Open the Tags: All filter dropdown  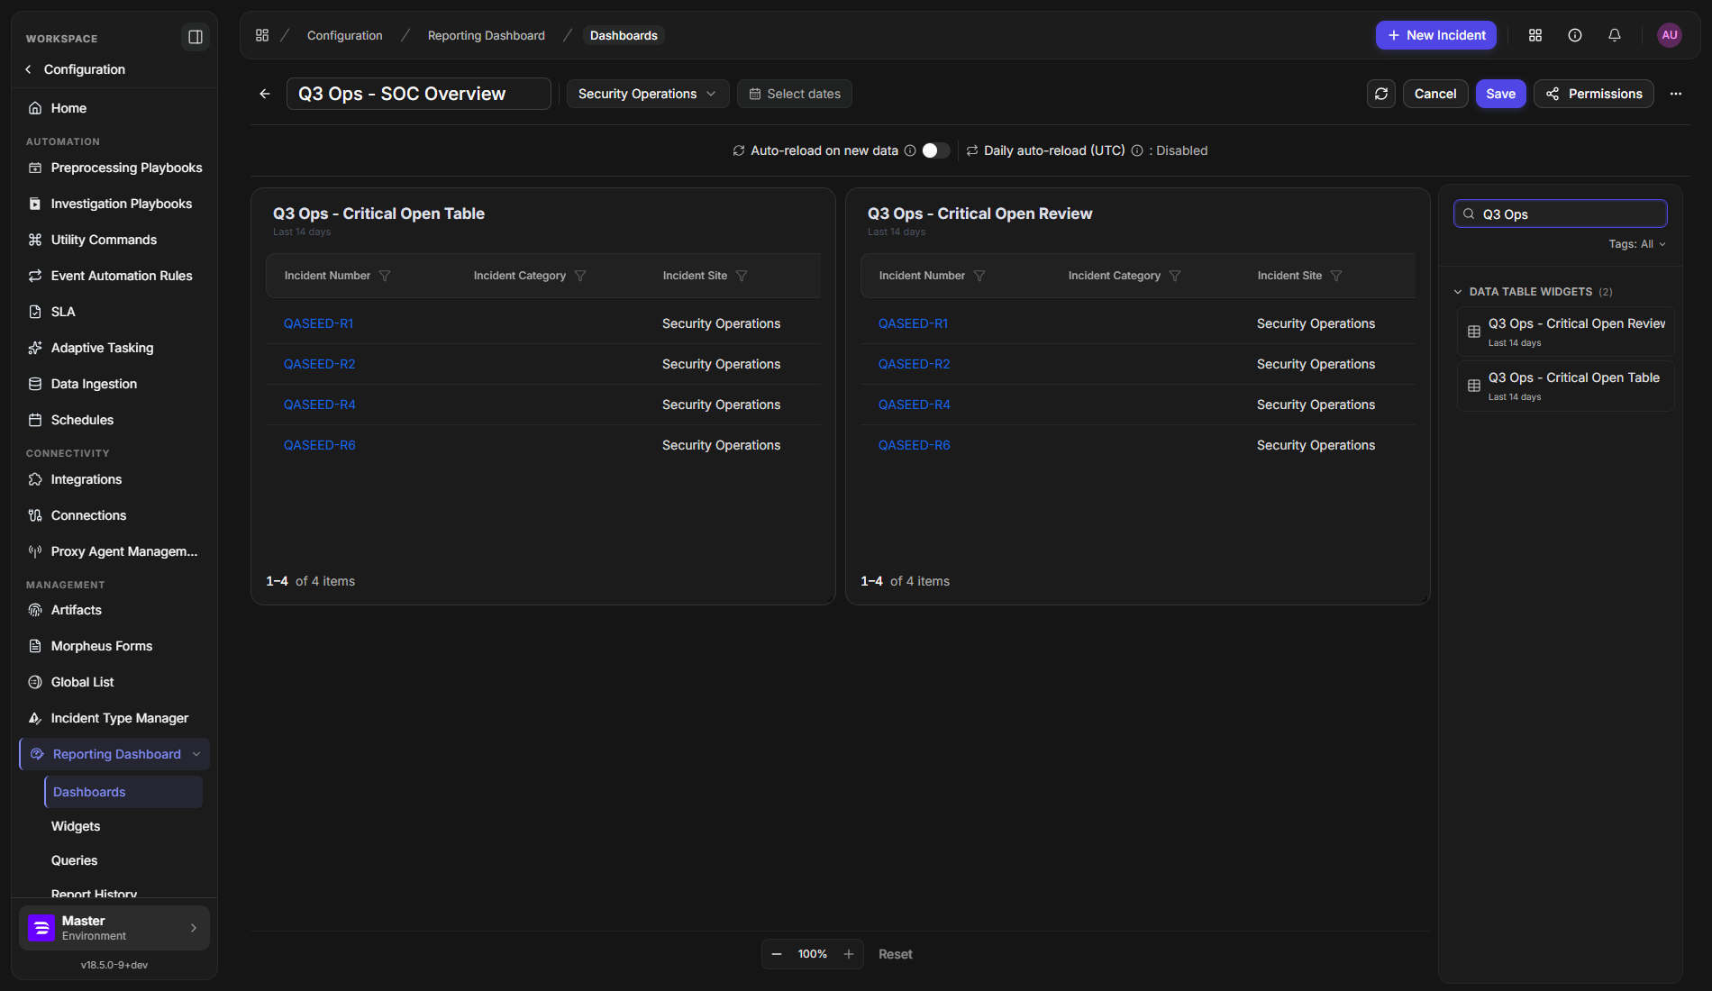coord(1637,244)
